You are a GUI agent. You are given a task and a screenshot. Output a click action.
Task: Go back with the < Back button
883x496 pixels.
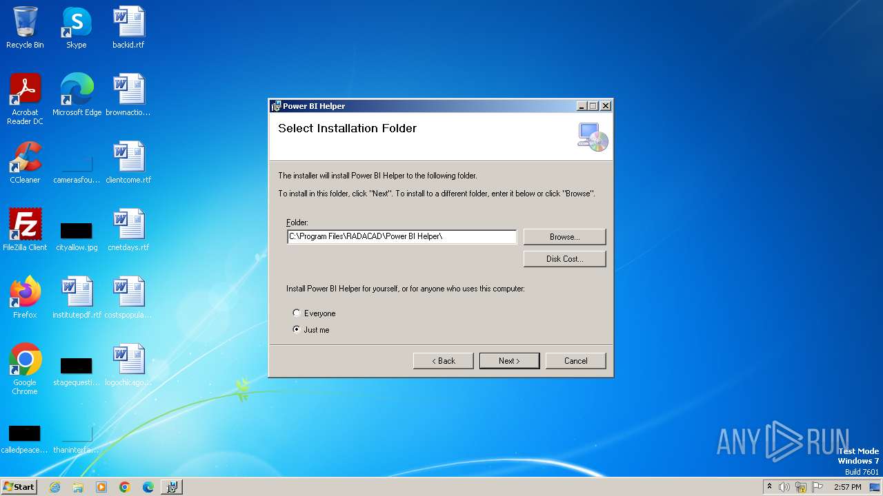tap(443, 360)
